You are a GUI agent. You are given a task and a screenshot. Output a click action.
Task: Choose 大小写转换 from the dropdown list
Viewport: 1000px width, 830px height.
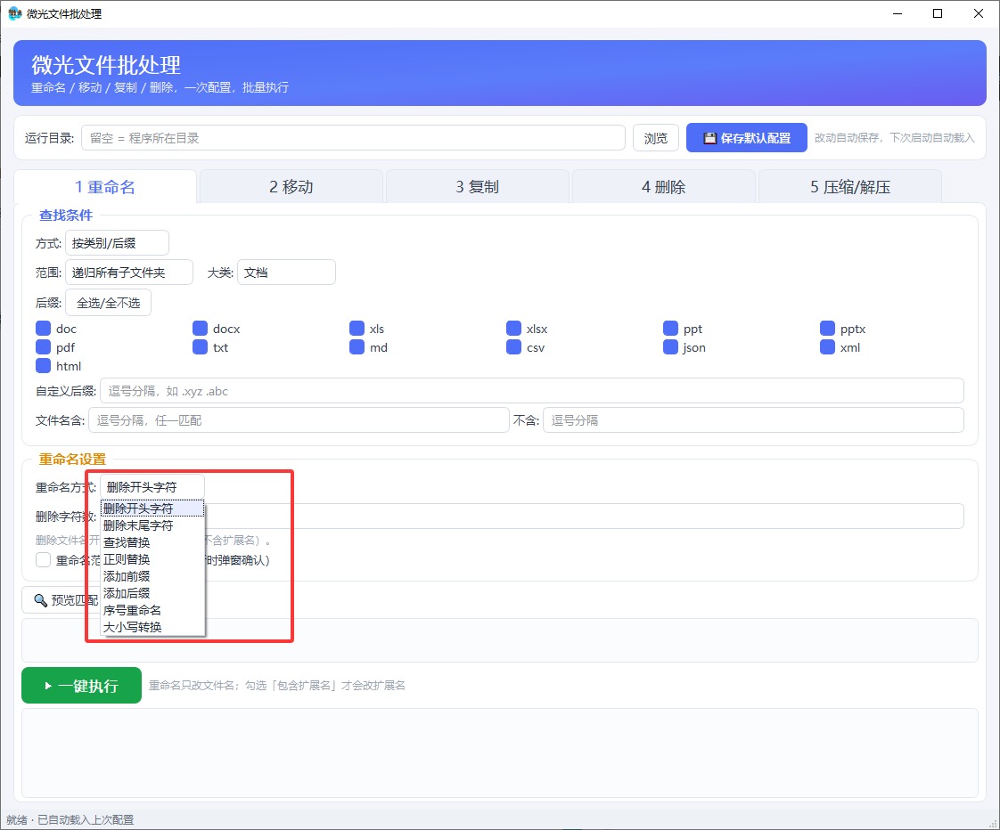(152, 627)
